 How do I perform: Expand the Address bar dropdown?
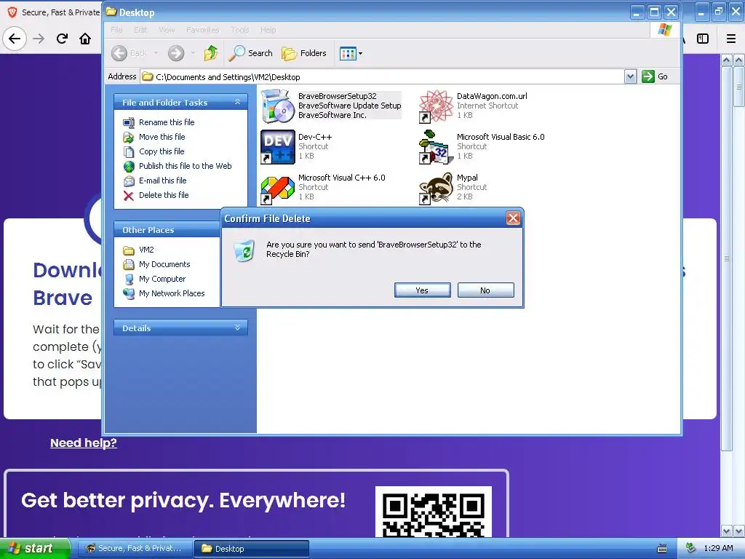[x=630, y=76]
